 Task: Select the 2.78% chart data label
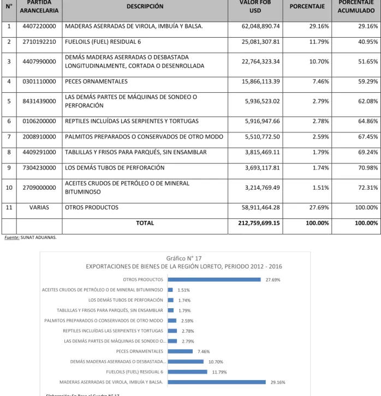click(x=188, y=331)
